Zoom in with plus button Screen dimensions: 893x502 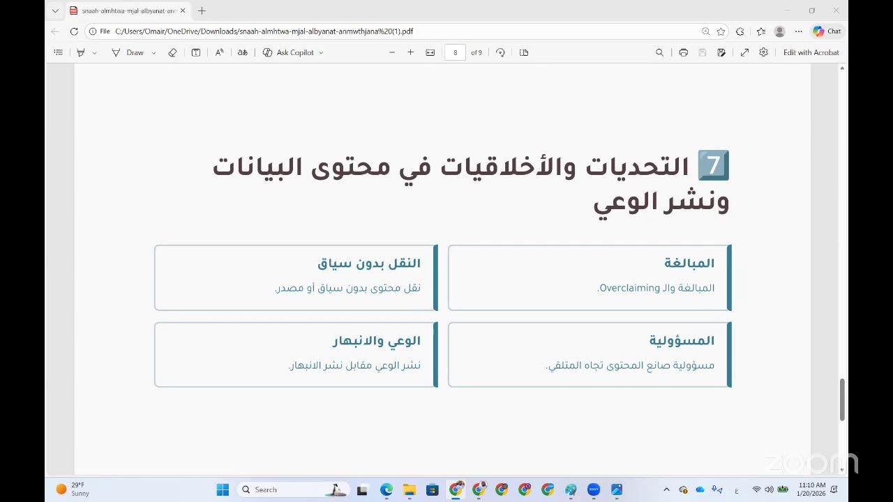click(411, 52)
